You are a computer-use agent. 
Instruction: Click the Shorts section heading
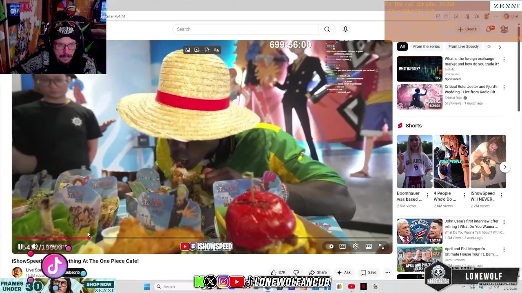[x=414, y=126]
